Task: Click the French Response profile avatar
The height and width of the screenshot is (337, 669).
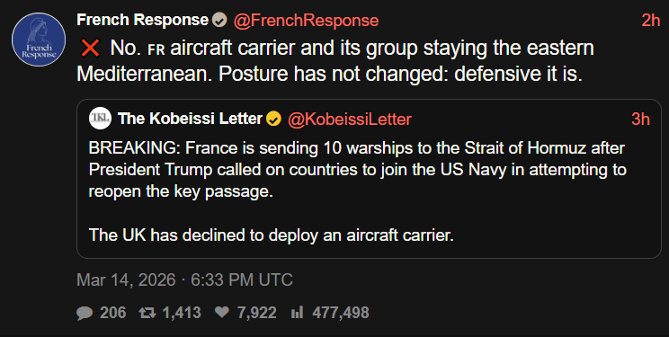Action: pos(39,40)
